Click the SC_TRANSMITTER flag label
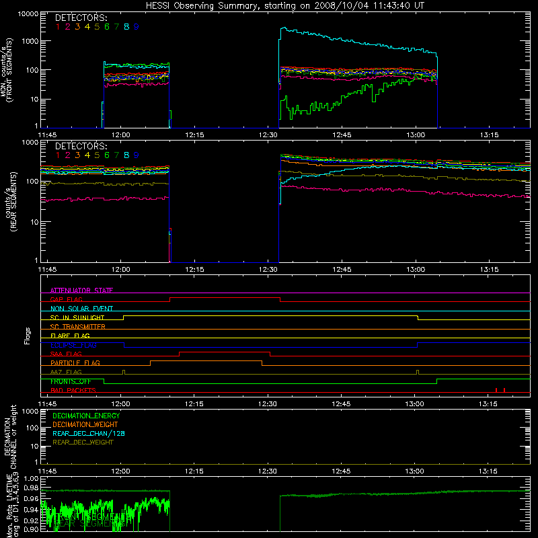 point(78,326)
